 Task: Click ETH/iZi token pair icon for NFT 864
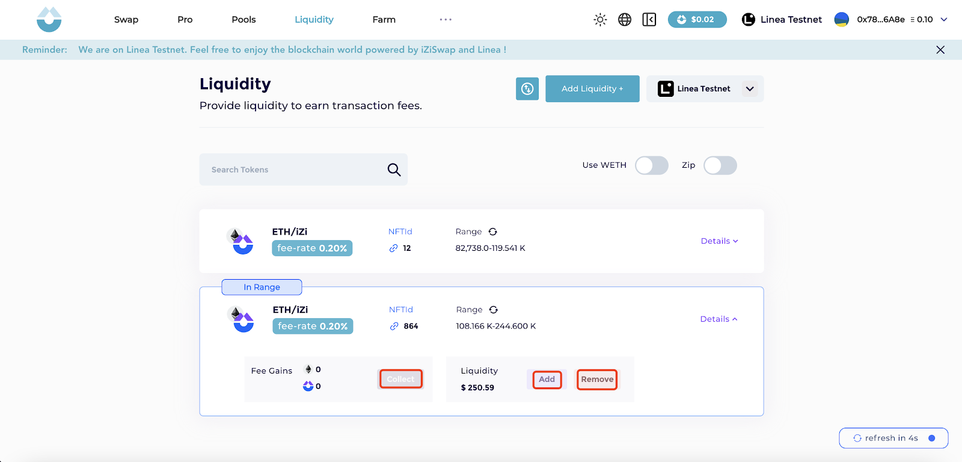[x=240, y=319]
